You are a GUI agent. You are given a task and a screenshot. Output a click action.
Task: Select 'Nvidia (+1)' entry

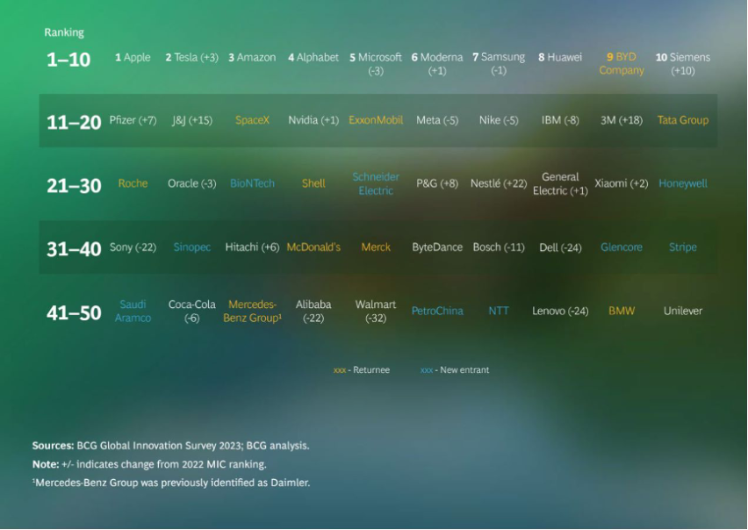pos(313,120)
